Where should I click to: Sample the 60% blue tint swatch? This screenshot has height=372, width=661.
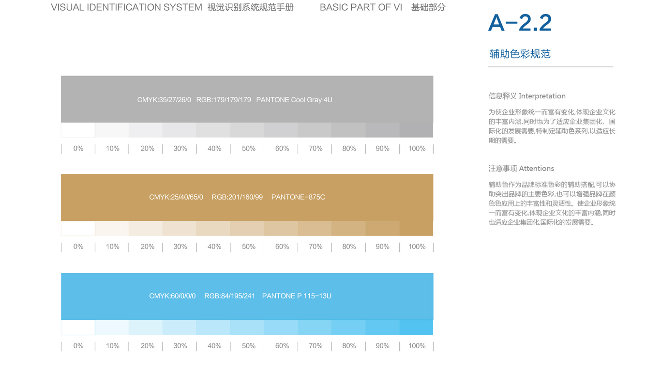281,327
